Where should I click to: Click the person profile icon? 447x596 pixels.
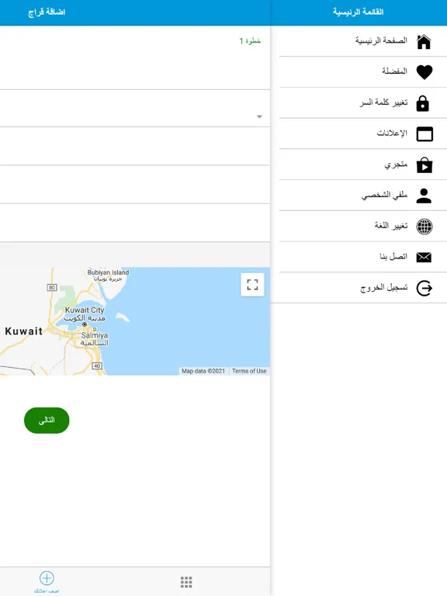pyautogui.click(x=424, y=196)
